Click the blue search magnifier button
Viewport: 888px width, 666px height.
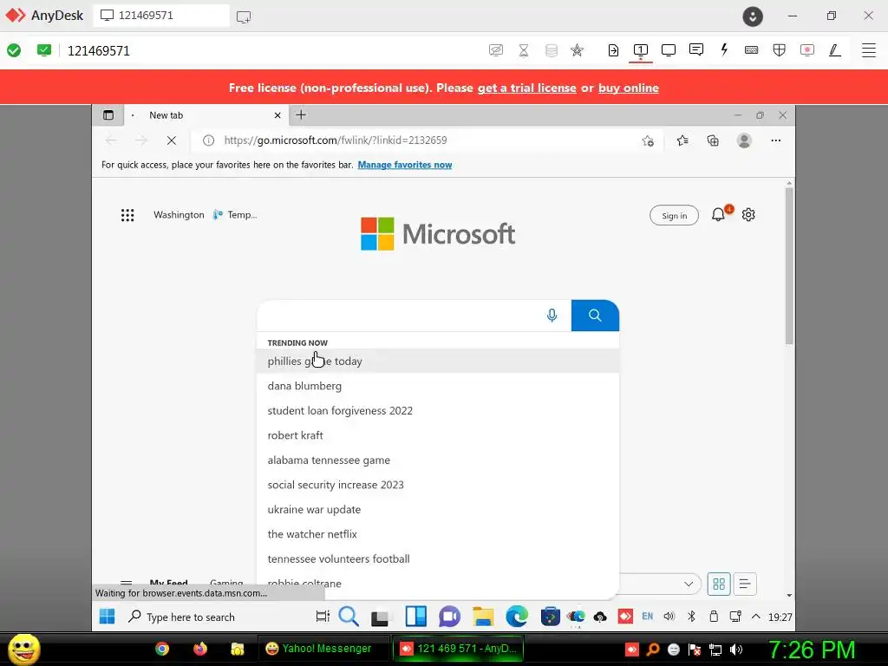pos(595,315)
